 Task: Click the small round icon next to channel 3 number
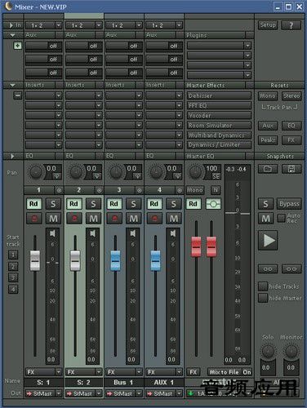[140, 190]
